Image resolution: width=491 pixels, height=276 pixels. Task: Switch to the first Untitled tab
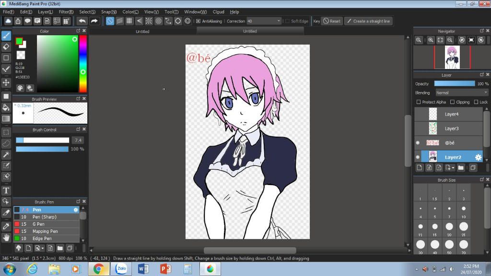click(x=142, y=31)
